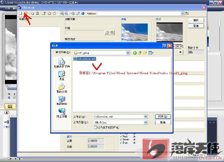224x162 pixels.
Task: Click the 打开 (Open) button
Action: pyautogui.click(x=163, y=117)
